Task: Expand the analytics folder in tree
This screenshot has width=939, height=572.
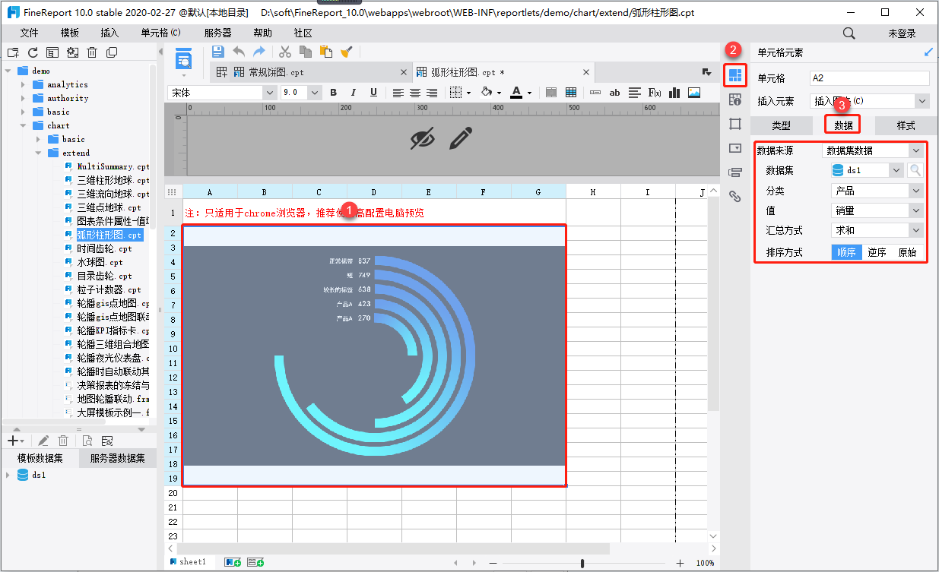Action: pyautogui.click(x=24, y=84)
